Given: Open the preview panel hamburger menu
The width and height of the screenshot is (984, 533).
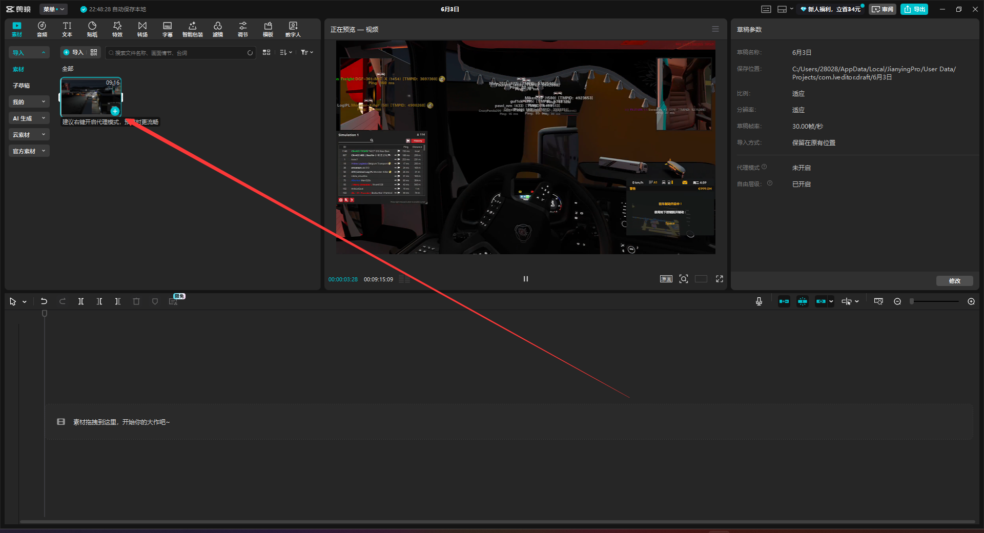Looking at the screenshot, I should pyautogui.click(x=715, y=29).
